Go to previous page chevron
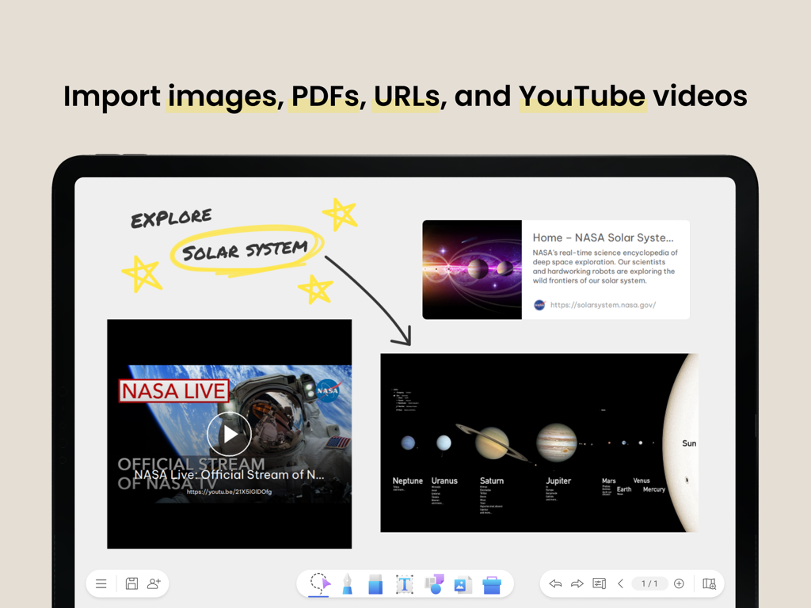Viewport: 811px width, 608px height. click(621, 583)
